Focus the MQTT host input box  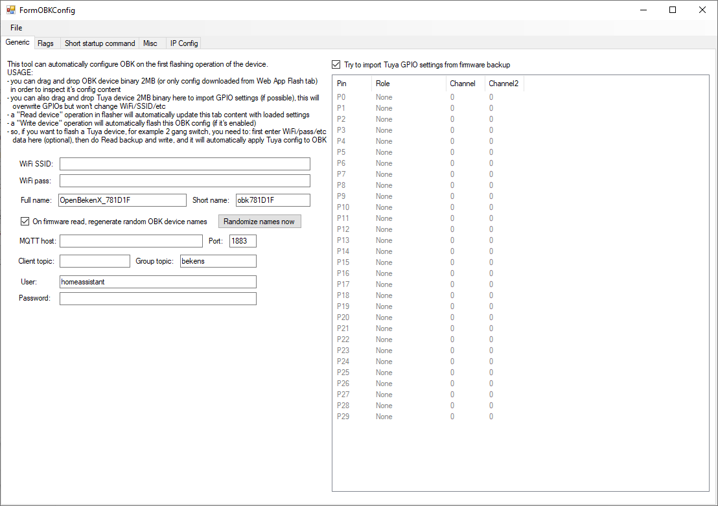(x=131, y=241)
